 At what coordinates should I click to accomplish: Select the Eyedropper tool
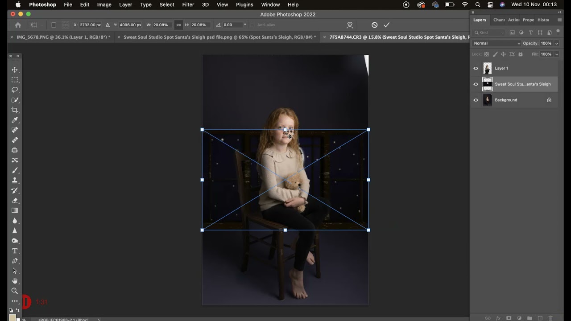(x=15, y=120)
